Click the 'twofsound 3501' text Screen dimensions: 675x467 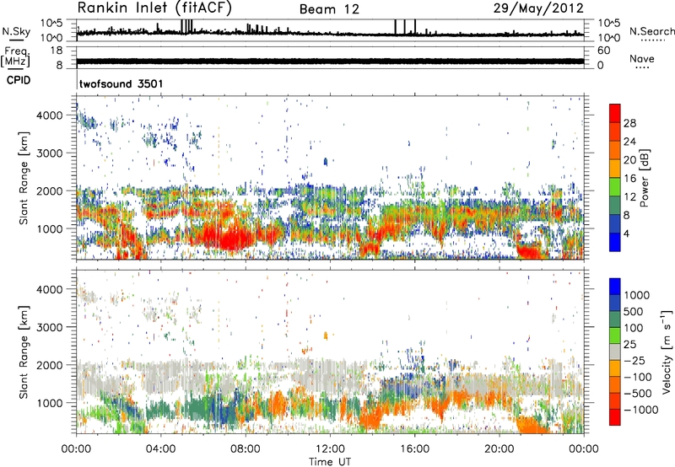[121, 83]
